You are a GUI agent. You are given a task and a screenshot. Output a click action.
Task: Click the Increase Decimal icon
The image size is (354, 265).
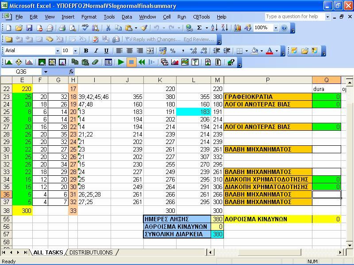coord(193,51)
